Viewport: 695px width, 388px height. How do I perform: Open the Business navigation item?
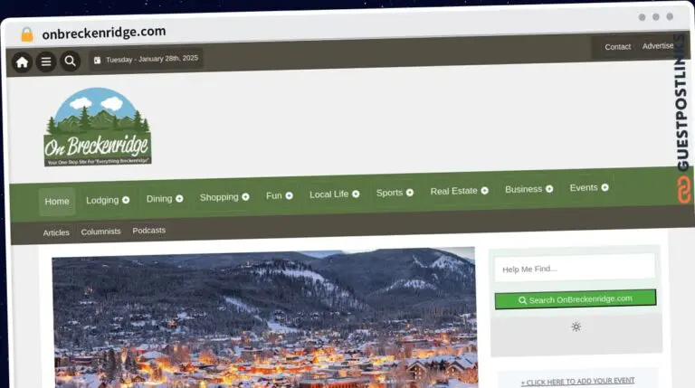coord(523,189)
